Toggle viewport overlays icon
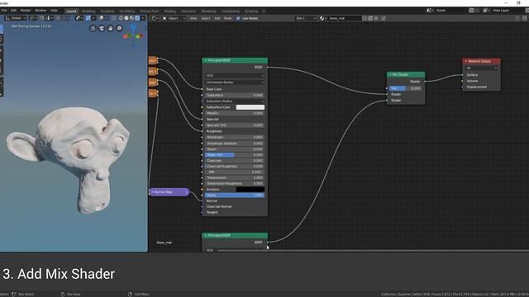529x297 pixels. [x=101, y=18]
